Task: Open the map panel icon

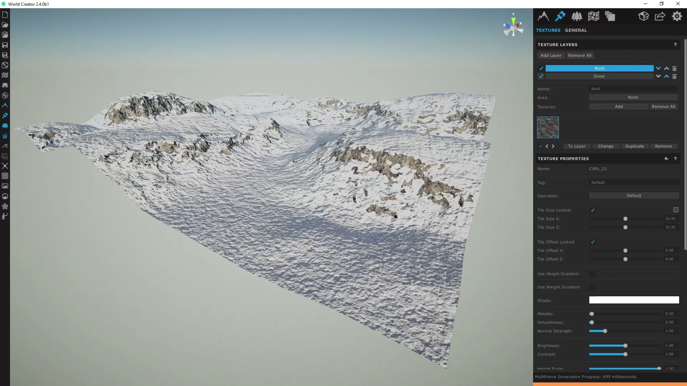Action: point(593,16)
